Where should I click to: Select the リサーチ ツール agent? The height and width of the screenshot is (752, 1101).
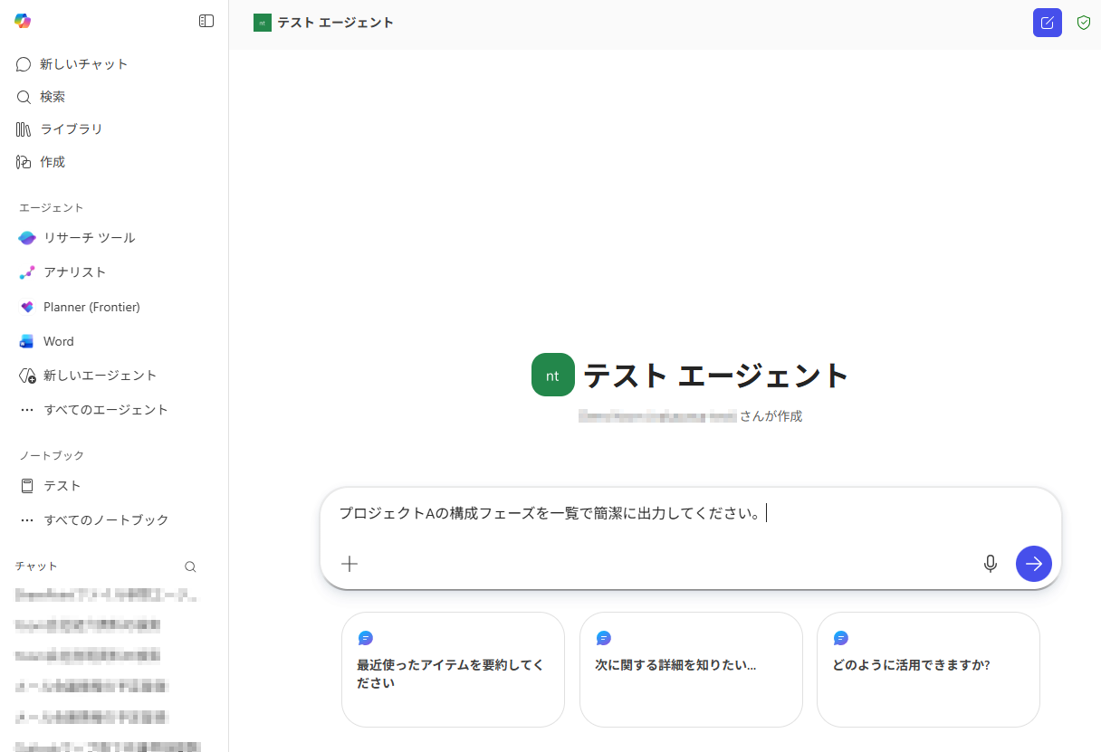[89, 238]
